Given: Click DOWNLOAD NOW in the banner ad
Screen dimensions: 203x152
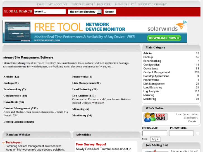Looking at the screenshot, I should tap(164, 38).
